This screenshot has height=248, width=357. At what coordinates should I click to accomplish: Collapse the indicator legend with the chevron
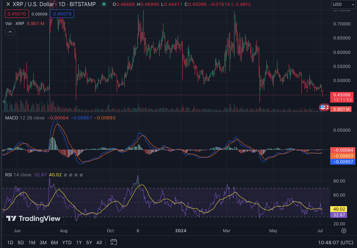tap(10, 32)
